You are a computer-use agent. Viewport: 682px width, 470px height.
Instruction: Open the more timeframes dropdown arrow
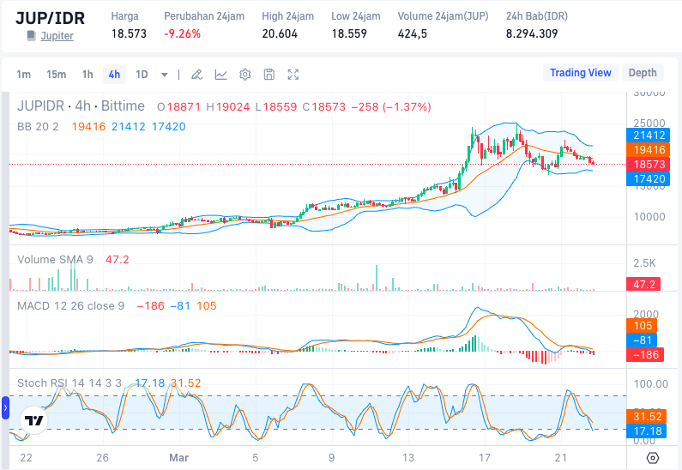165,75
